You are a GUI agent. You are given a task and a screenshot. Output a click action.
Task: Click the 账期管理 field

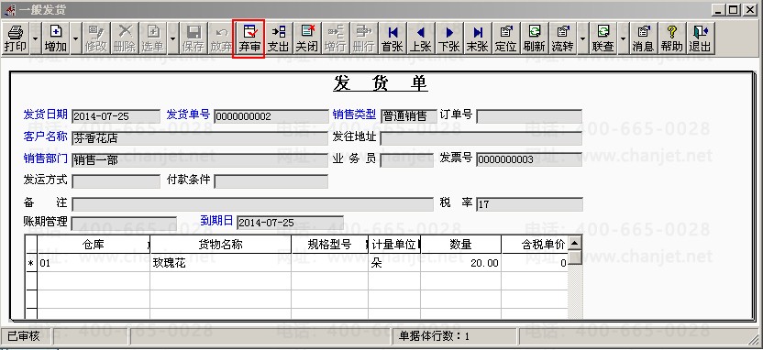(124, 224)
